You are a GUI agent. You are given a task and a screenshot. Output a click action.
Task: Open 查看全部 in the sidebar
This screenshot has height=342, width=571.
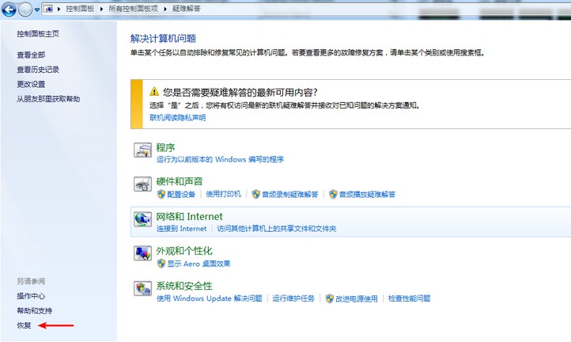pyautogui.click(x=31, y=55)
